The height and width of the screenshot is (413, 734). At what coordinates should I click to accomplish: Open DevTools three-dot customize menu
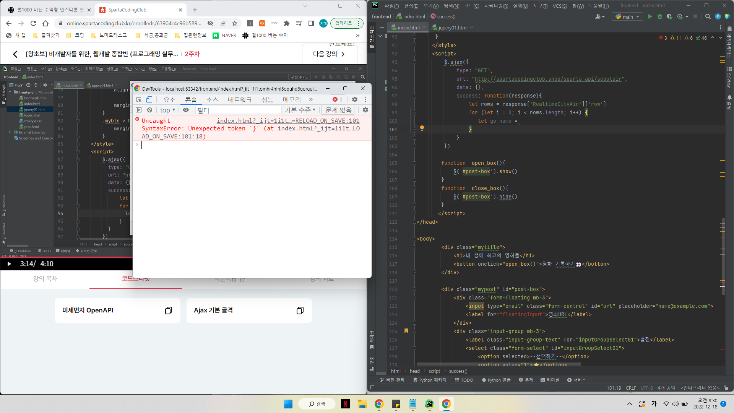(x=365, y=99)
